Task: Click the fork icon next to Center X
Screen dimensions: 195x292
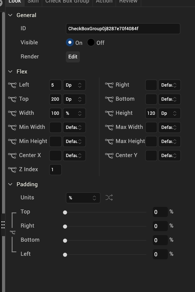Action: [12, 156]
